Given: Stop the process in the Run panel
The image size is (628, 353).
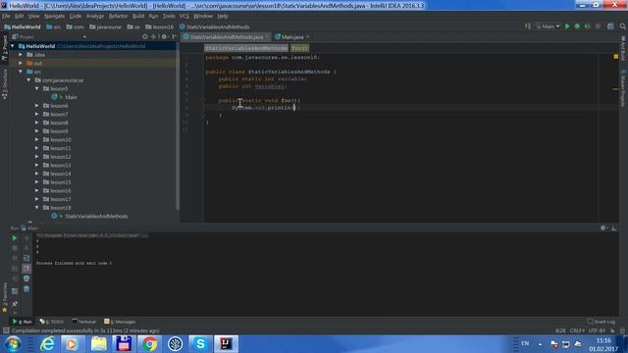Looking at the screenshot, I should 15,248.
